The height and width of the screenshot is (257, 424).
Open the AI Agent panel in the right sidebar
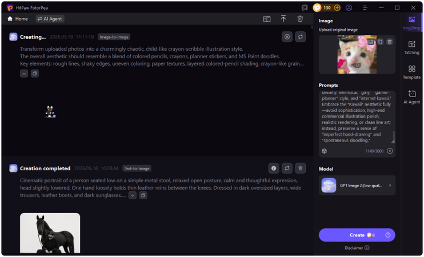click(x=411, y=97)
